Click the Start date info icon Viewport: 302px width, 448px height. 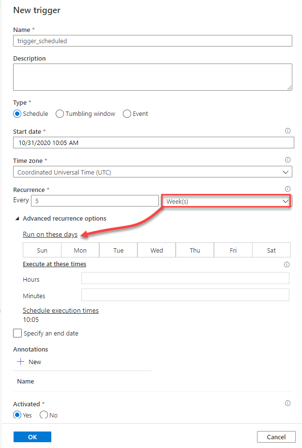pos(287,131)
